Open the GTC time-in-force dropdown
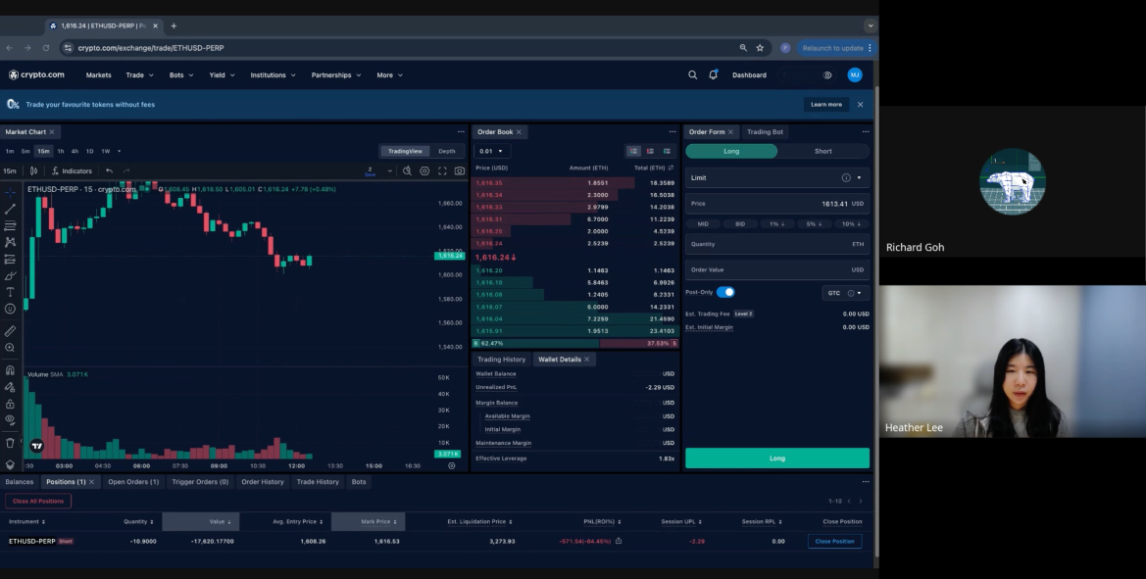 (845, 293)
